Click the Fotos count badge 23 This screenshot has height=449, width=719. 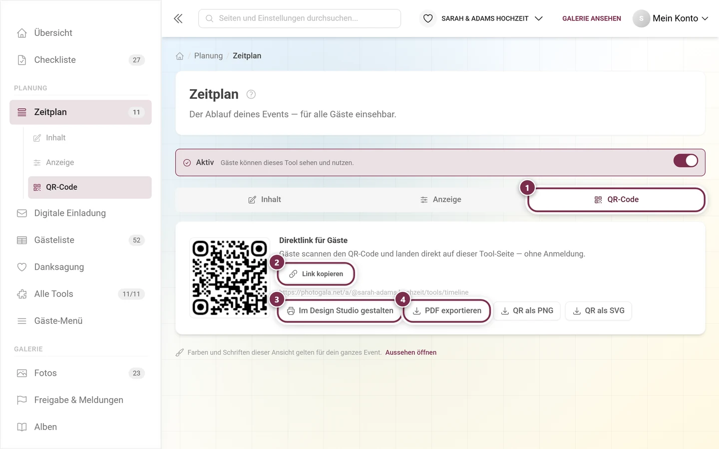click(x=136, y=373)
